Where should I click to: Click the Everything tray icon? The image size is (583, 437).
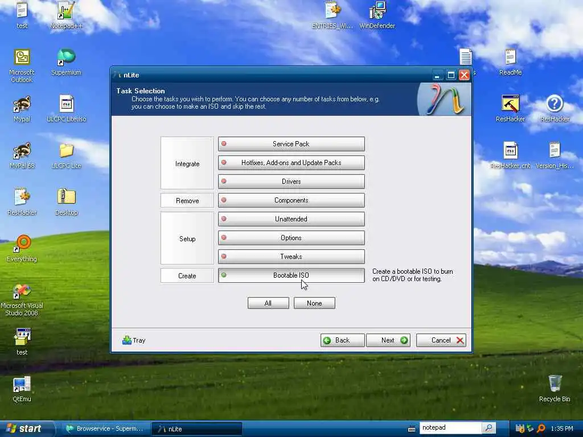(541, 428)
